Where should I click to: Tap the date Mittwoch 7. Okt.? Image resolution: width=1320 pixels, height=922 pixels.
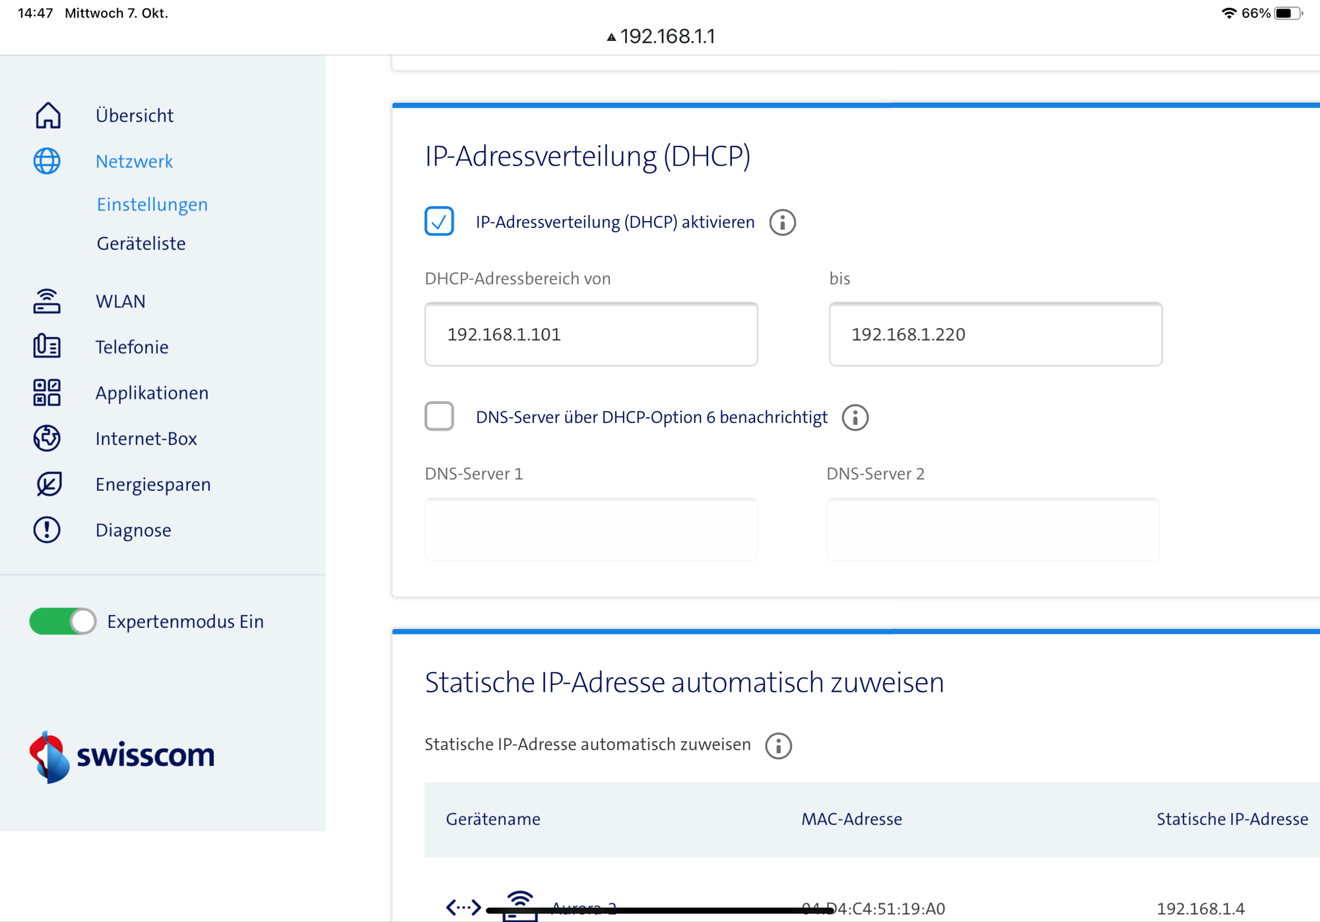[x=116, y=13]
